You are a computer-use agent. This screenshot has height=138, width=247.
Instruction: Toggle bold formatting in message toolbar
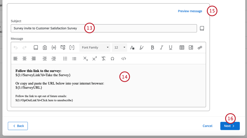tap(152, 47)
